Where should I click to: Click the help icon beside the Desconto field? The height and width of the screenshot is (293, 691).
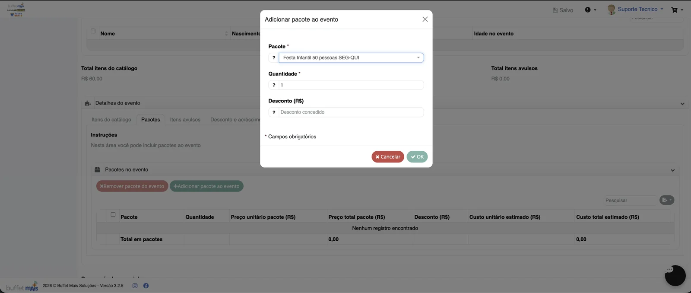tap(274, 112)
